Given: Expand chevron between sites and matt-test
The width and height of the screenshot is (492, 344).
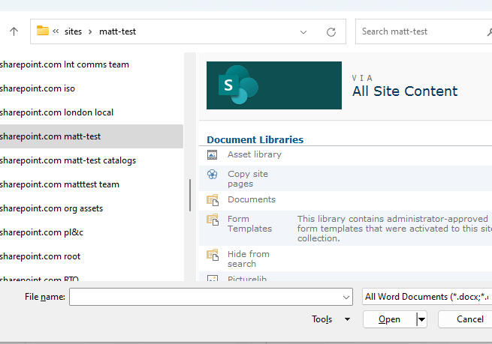Looking at the screenshot, I should pos(90,31).
